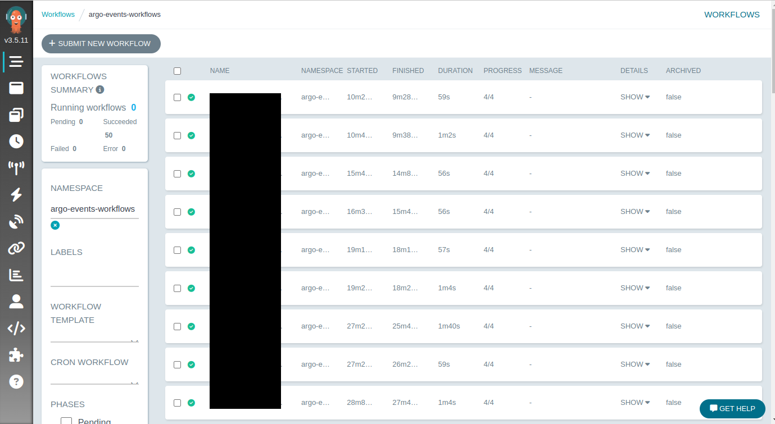Open SHOW details for the first workflow
775x424 pixels.
634,97
